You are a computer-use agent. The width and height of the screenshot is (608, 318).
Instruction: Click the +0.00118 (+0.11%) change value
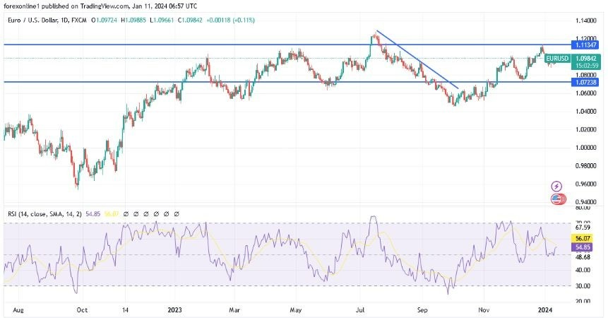click(230, 20)
